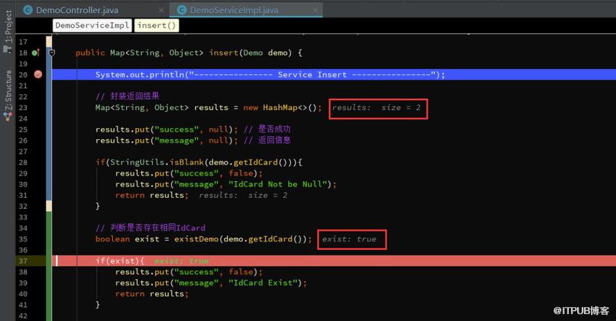
Task: Click 'boolean exist = existDemo' statement
Action: pos(203,239)
